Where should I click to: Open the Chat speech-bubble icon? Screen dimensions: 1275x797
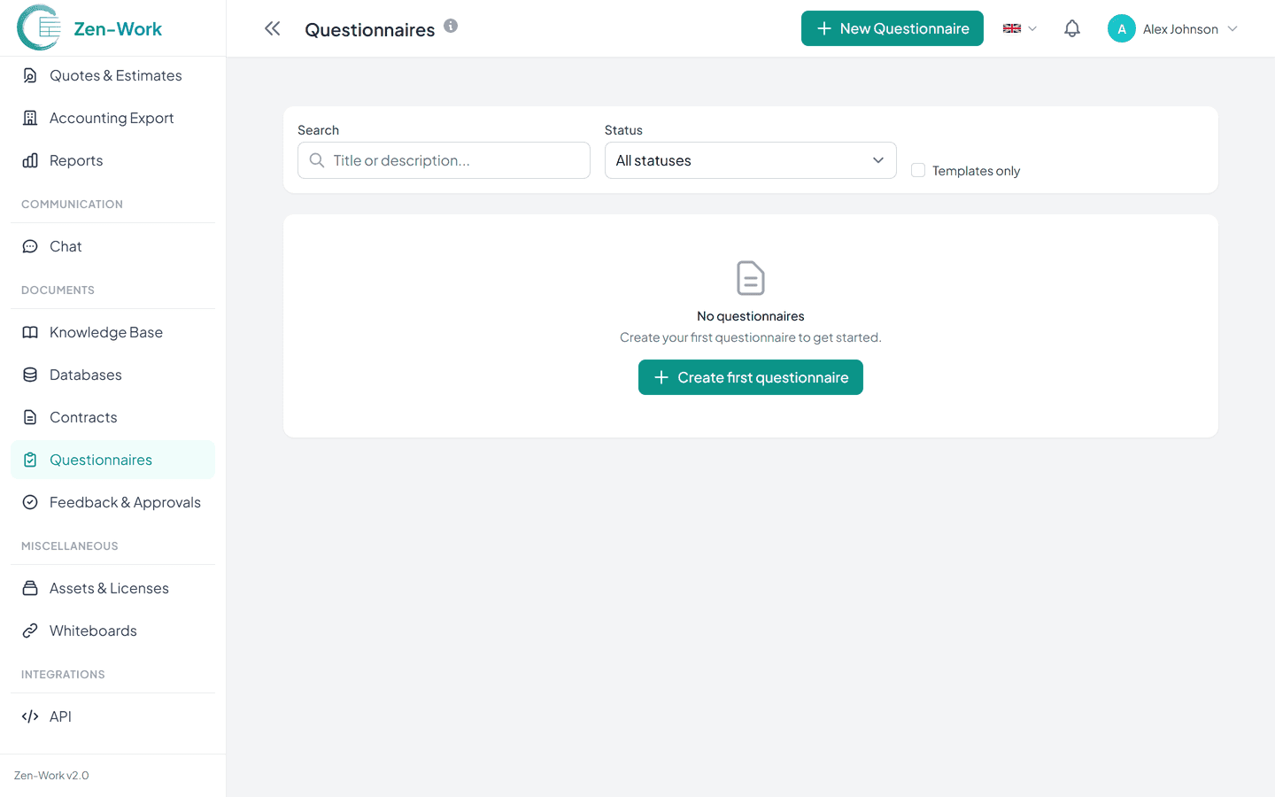pyautogui.click(x=30, y=246)
